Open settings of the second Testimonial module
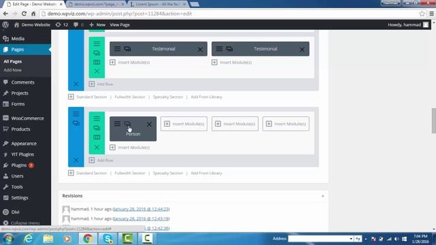Image resolution: width=436 pixels, height=245 pixels. pyautogui.click(x=219, y=49)
